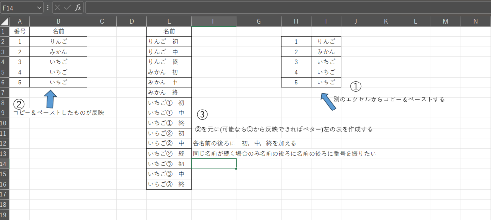Click the cell containing いちご③　終
This screenshot has width=491, height=220.
(169, 184)
